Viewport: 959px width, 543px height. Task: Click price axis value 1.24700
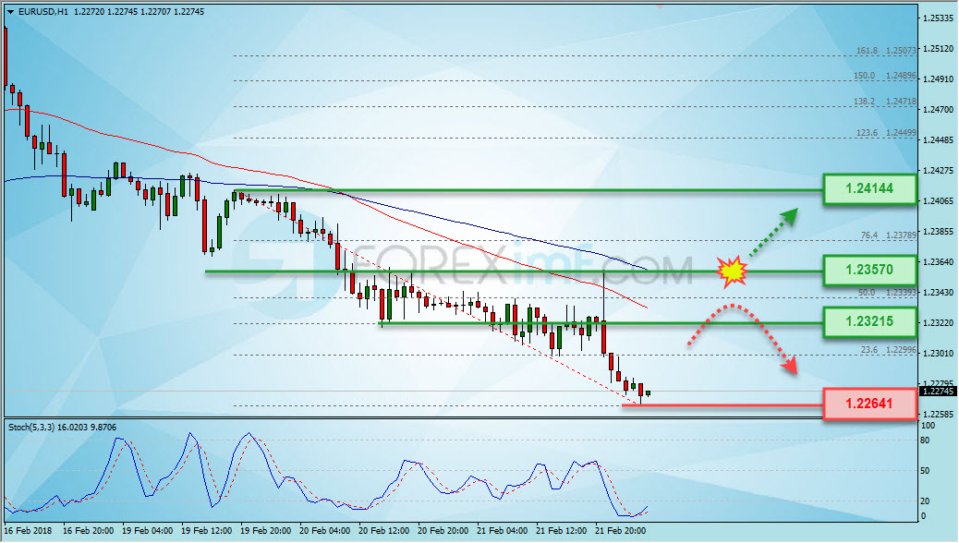938,110
